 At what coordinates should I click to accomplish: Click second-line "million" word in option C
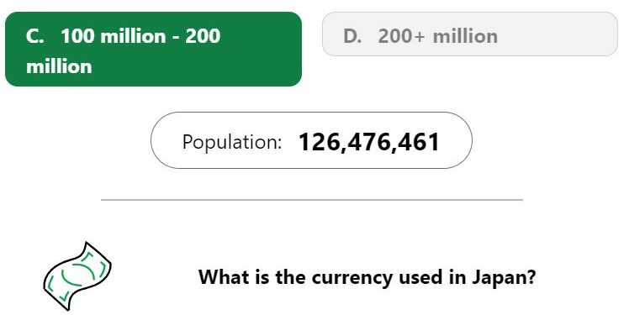coord(59,66)
